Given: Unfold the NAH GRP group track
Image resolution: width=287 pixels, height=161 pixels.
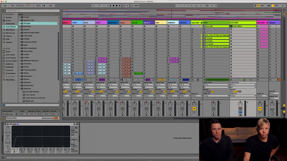Looking at the screenshot, I should 267,23.
